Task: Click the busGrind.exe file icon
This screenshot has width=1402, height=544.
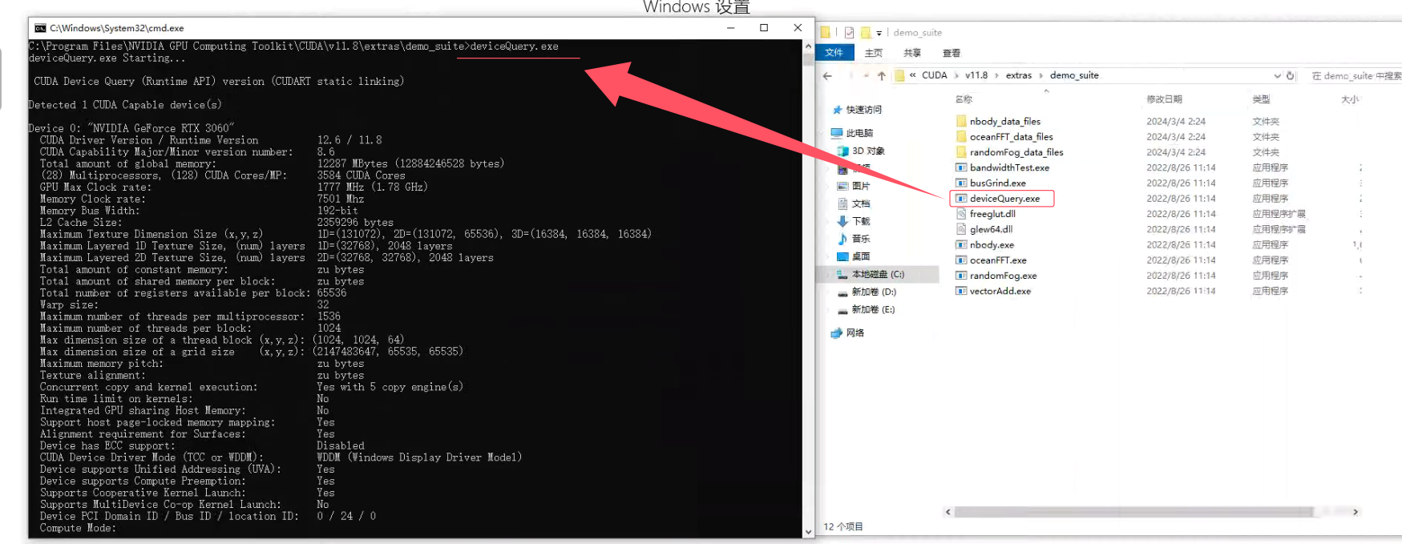Action: (x=961, y=183)
